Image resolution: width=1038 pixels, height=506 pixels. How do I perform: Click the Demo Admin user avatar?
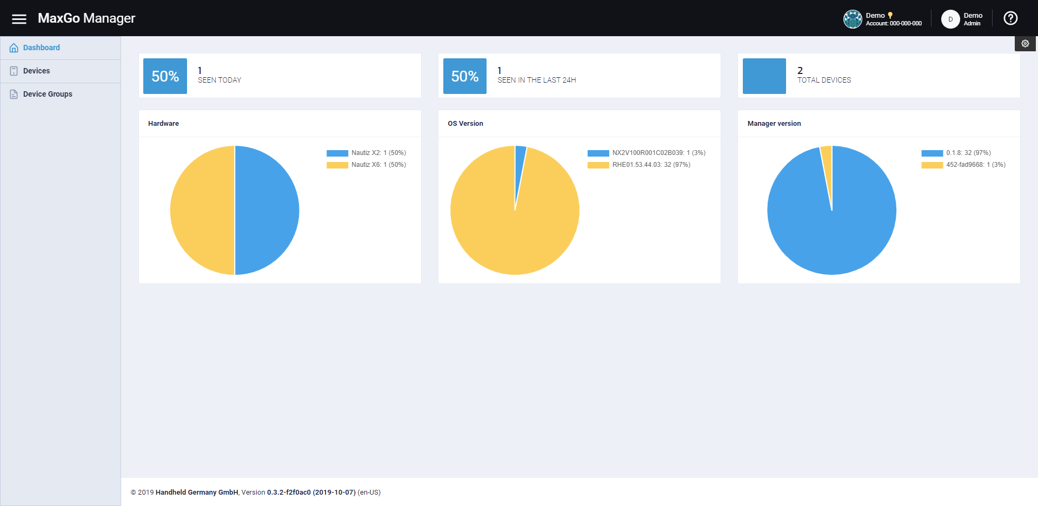pos(950,19)
